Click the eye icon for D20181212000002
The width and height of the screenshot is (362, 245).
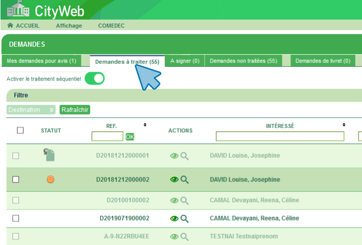174,179
